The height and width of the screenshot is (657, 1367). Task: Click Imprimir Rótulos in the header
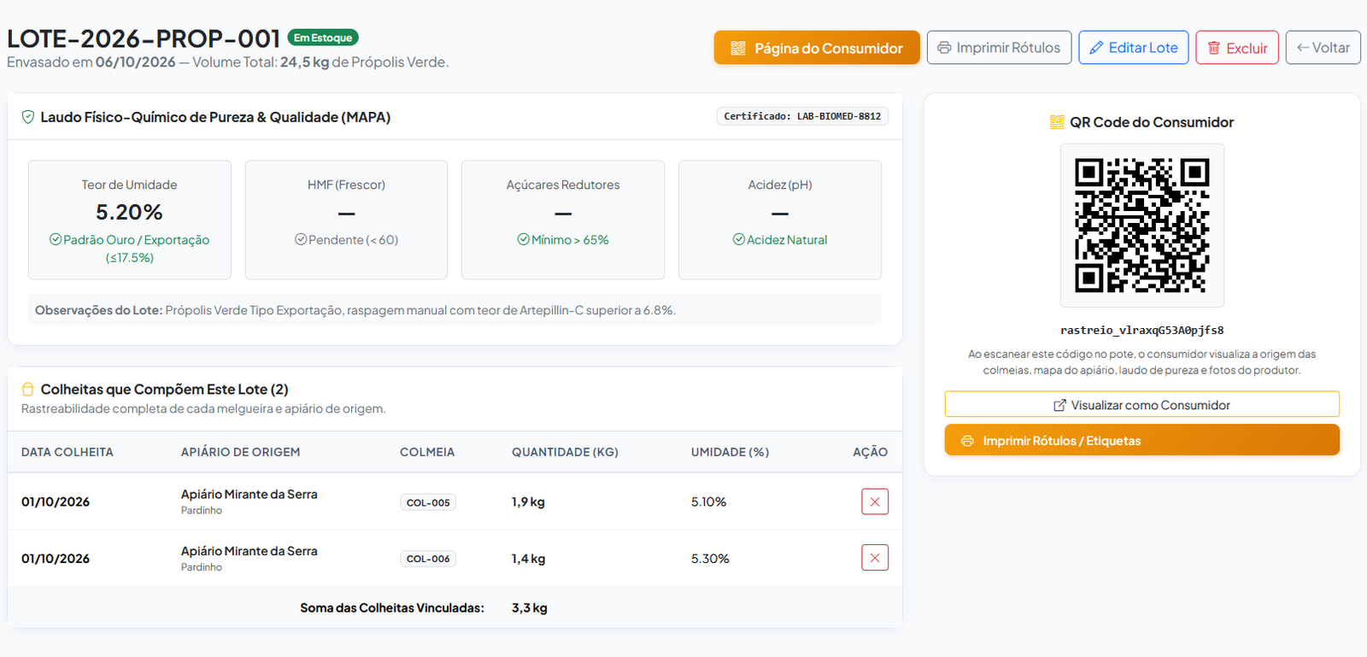999,48
